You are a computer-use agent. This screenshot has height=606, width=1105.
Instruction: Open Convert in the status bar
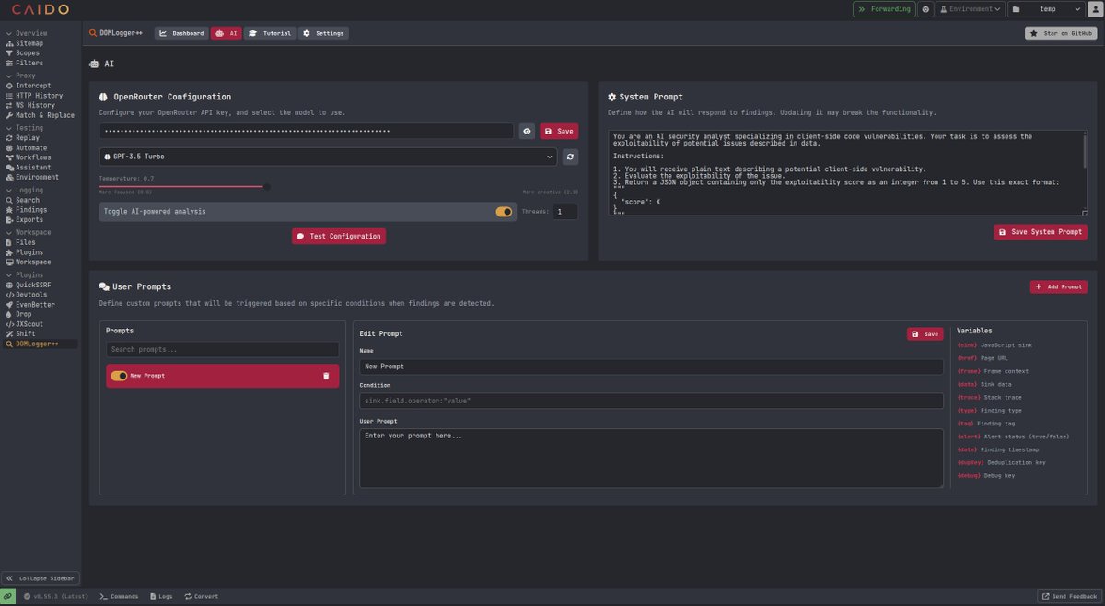pos(202,596)
